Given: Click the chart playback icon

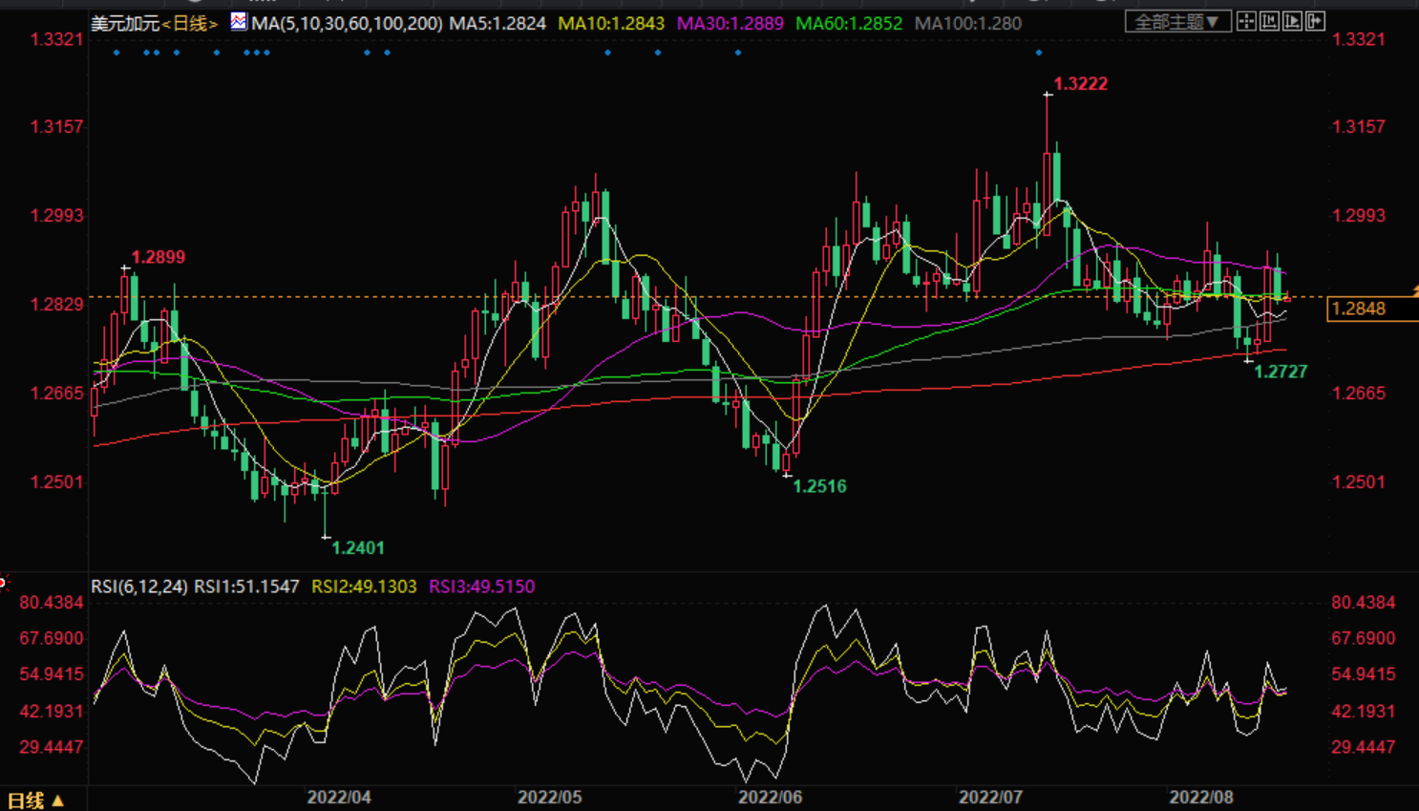Looking at the screenshot, I should 1292,21.
